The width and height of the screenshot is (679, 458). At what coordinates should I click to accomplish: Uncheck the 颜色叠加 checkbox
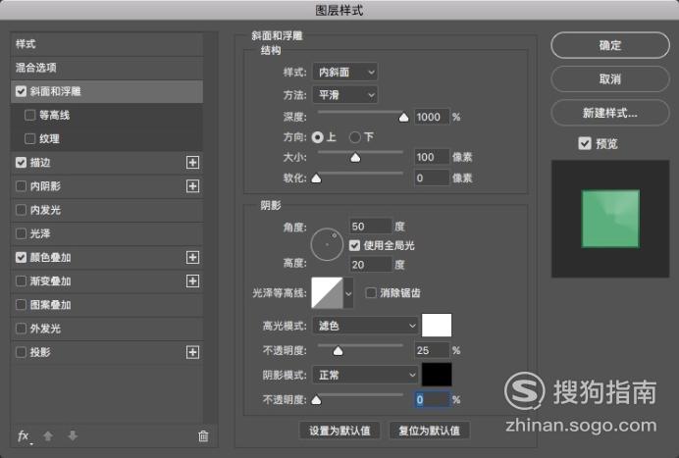pos(21,258)
